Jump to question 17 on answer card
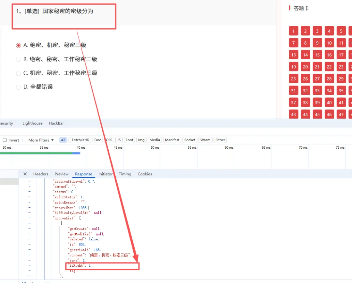352x283 pixels. coord(341,55)
